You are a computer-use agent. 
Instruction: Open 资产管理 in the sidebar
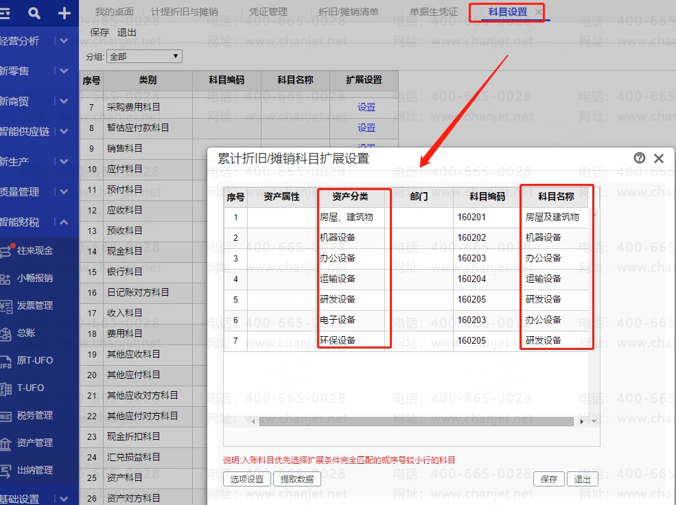(x=34, y=443)
